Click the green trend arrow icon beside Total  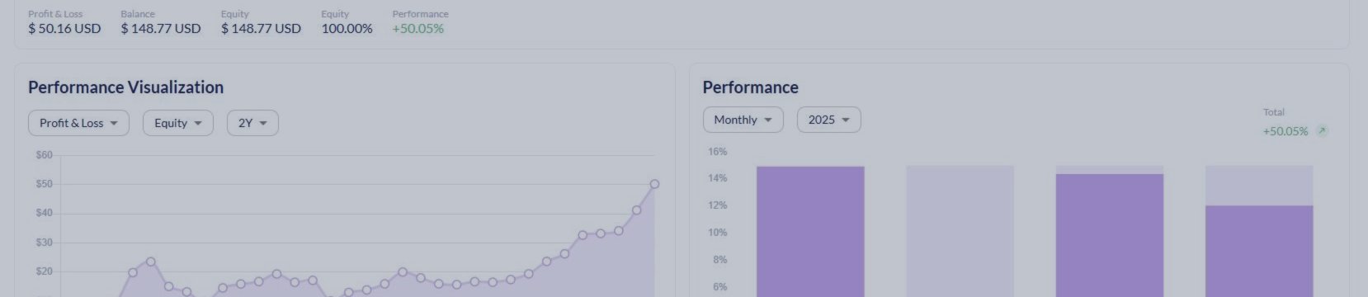(x=1322, y=131)
